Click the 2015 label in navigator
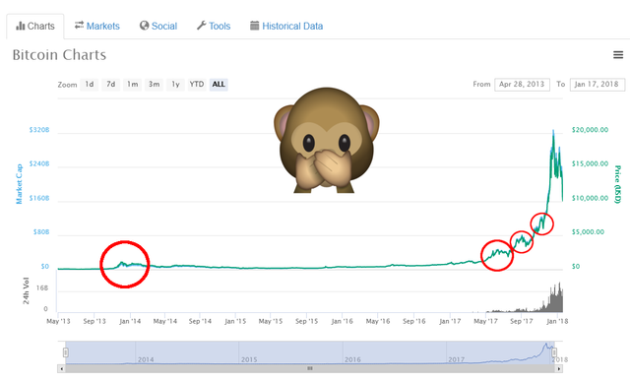Screen dimensions: 630x382 pyautogui.click(x=249, y=359)
